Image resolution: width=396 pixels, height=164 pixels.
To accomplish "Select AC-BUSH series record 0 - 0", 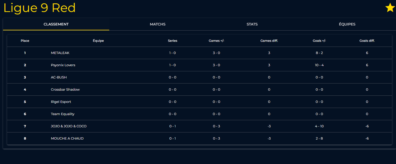I will [173, 77].
